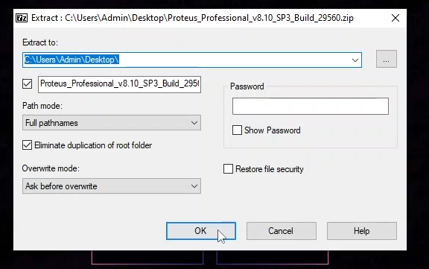
Task: Open the browse folder '...' button
Action: click(x=386, y=59)
